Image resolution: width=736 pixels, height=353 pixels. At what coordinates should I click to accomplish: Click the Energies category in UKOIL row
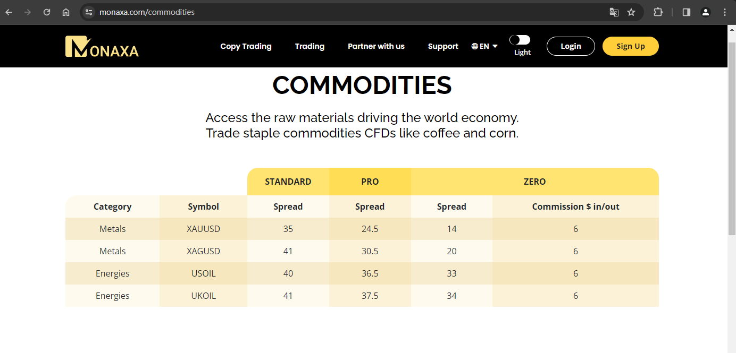tap(112, 296)
